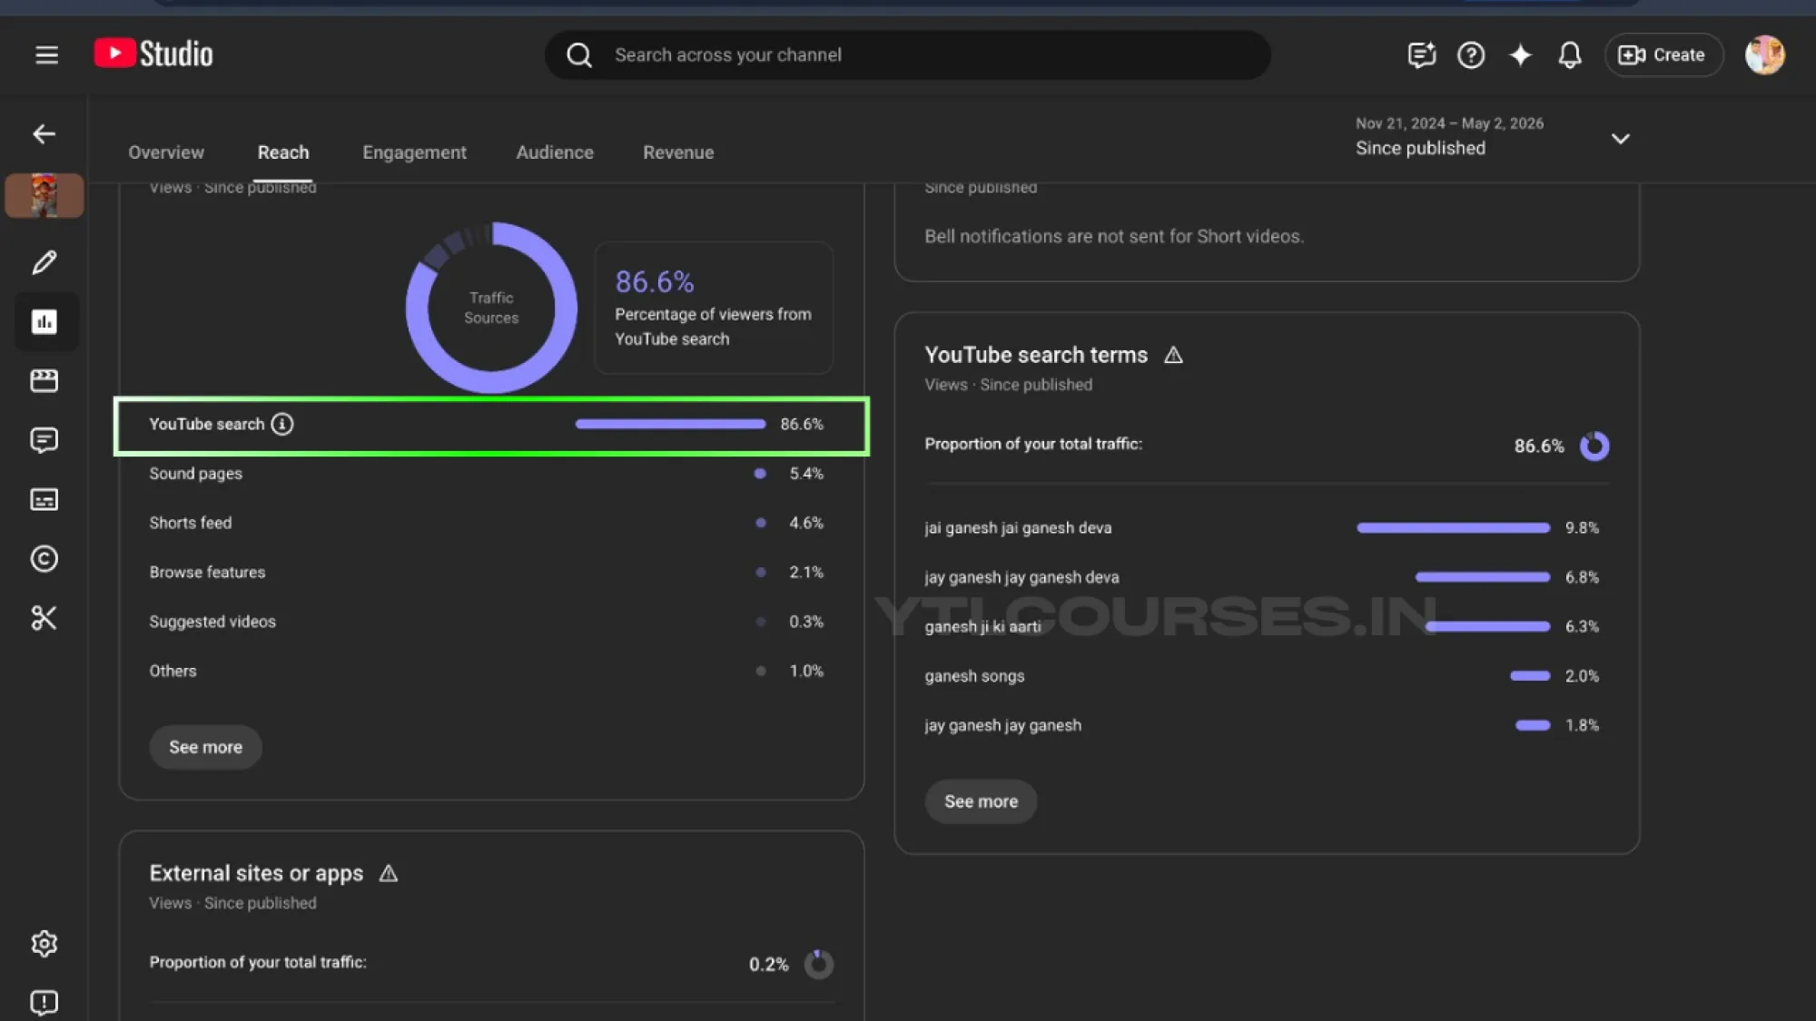
Task: Click search term 'jai ganesh jai ganesh deva'
Action: [1018, 527]
